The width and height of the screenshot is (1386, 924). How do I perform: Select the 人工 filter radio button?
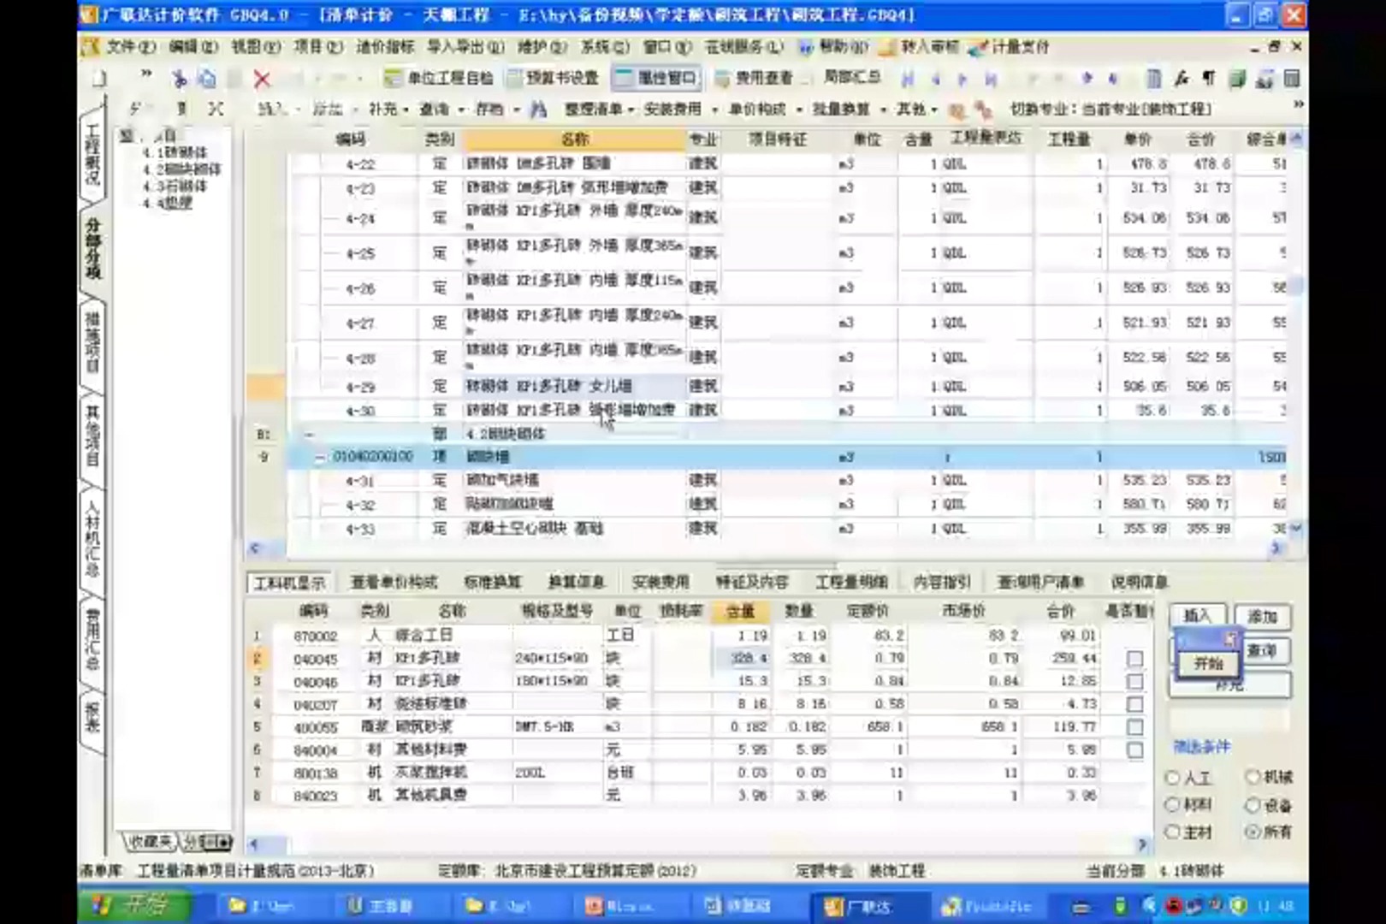(1173, 778)
